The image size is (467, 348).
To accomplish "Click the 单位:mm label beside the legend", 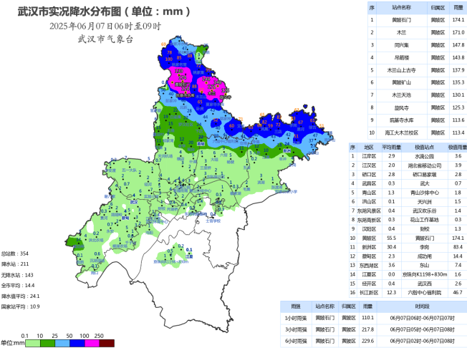I will coord(11,343).
